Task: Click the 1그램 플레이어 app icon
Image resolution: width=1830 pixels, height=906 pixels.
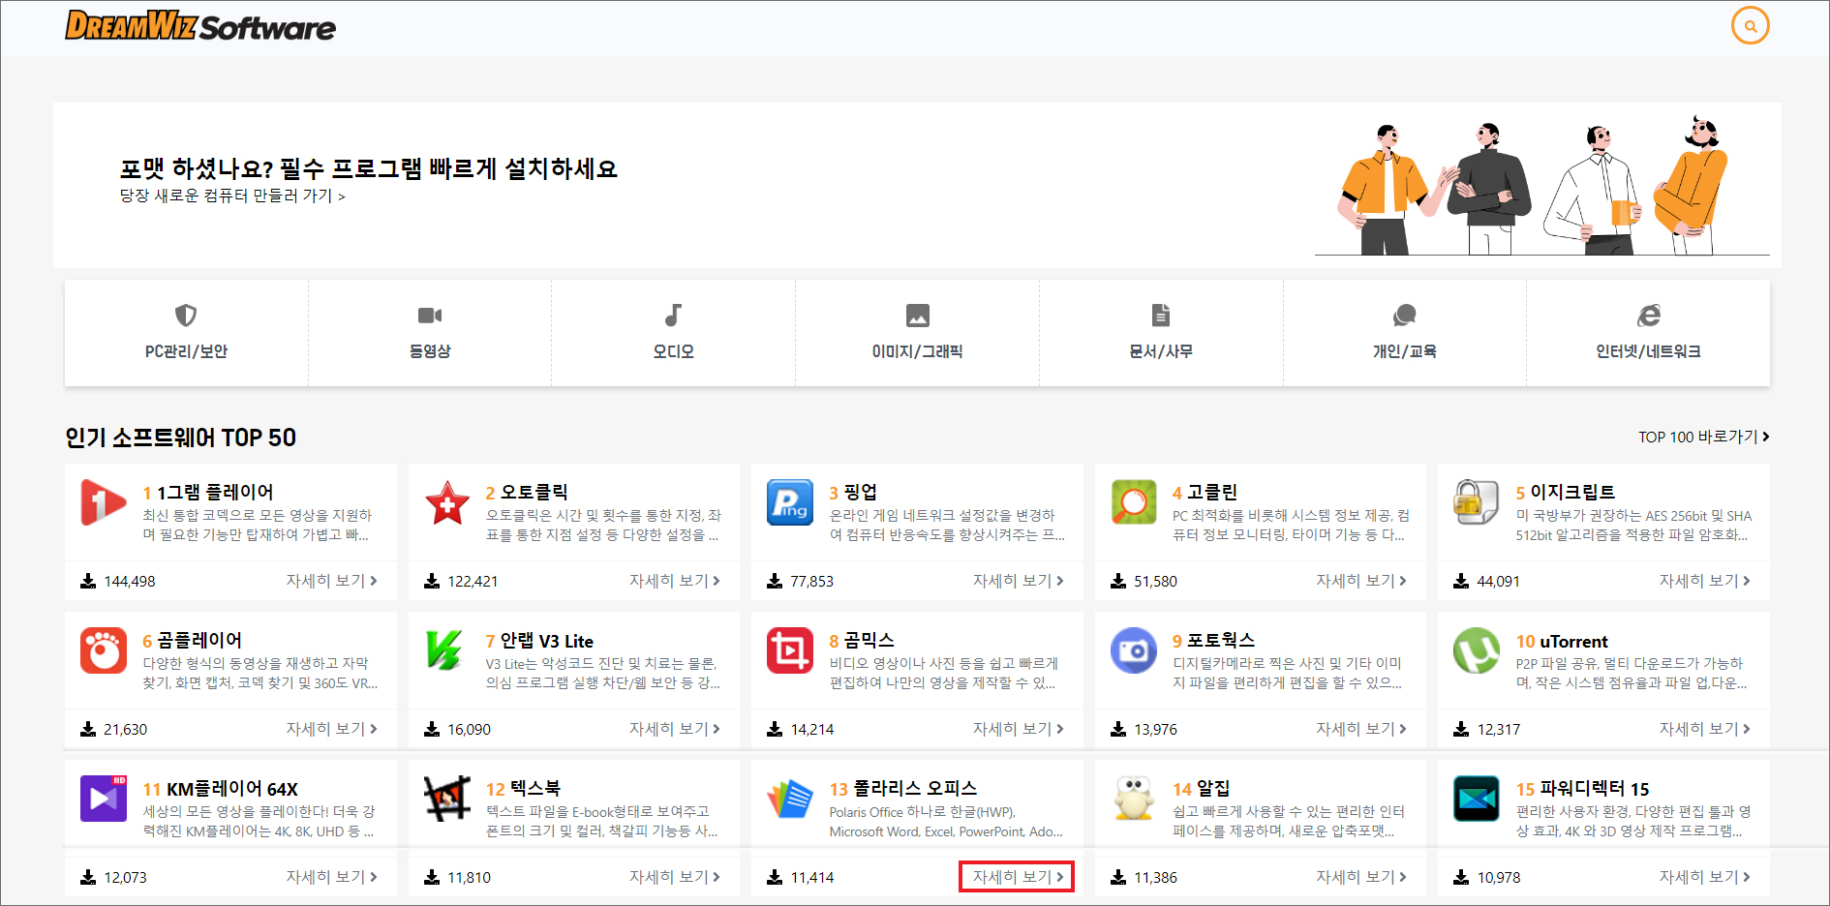Action: pos(104,502)
